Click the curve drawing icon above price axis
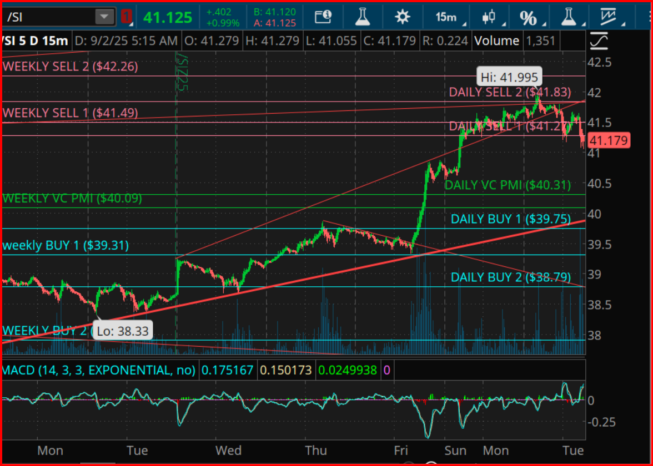 click(x=599, y=41)
